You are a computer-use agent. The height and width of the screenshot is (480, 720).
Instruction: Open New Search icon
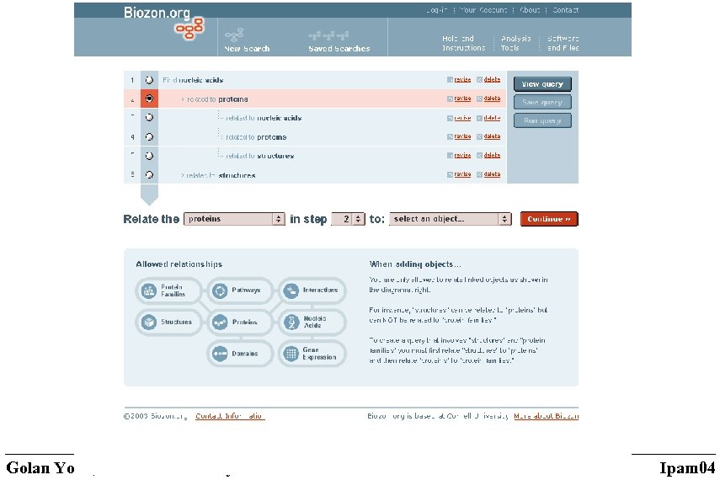pos(234,35)
